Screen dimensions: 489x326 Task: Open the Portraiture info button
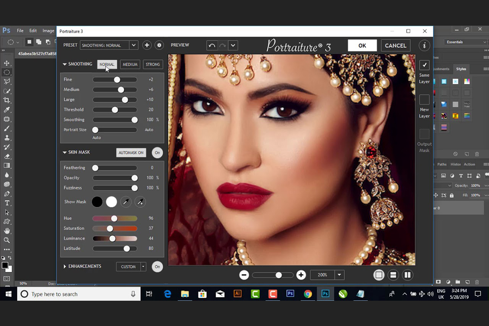point(424,45)
